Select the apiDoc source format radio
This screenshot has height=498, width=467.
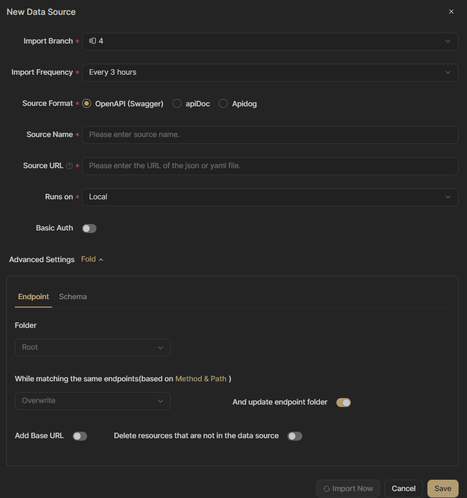click(x=177, y=103)
